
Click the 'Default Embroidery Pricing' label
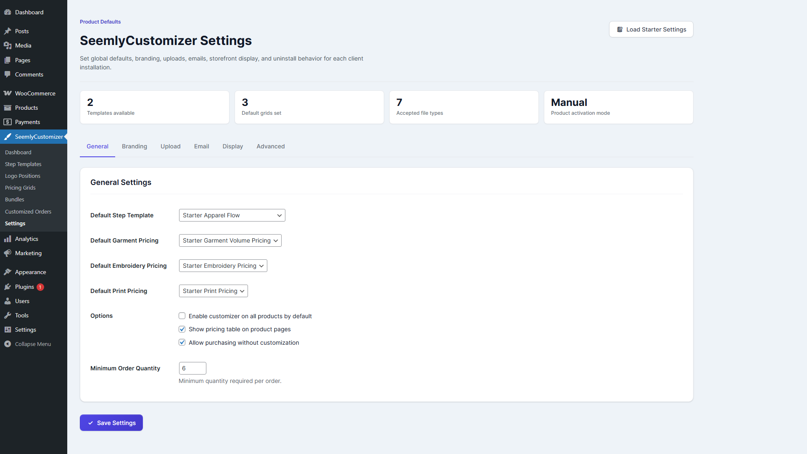point(129,266)
